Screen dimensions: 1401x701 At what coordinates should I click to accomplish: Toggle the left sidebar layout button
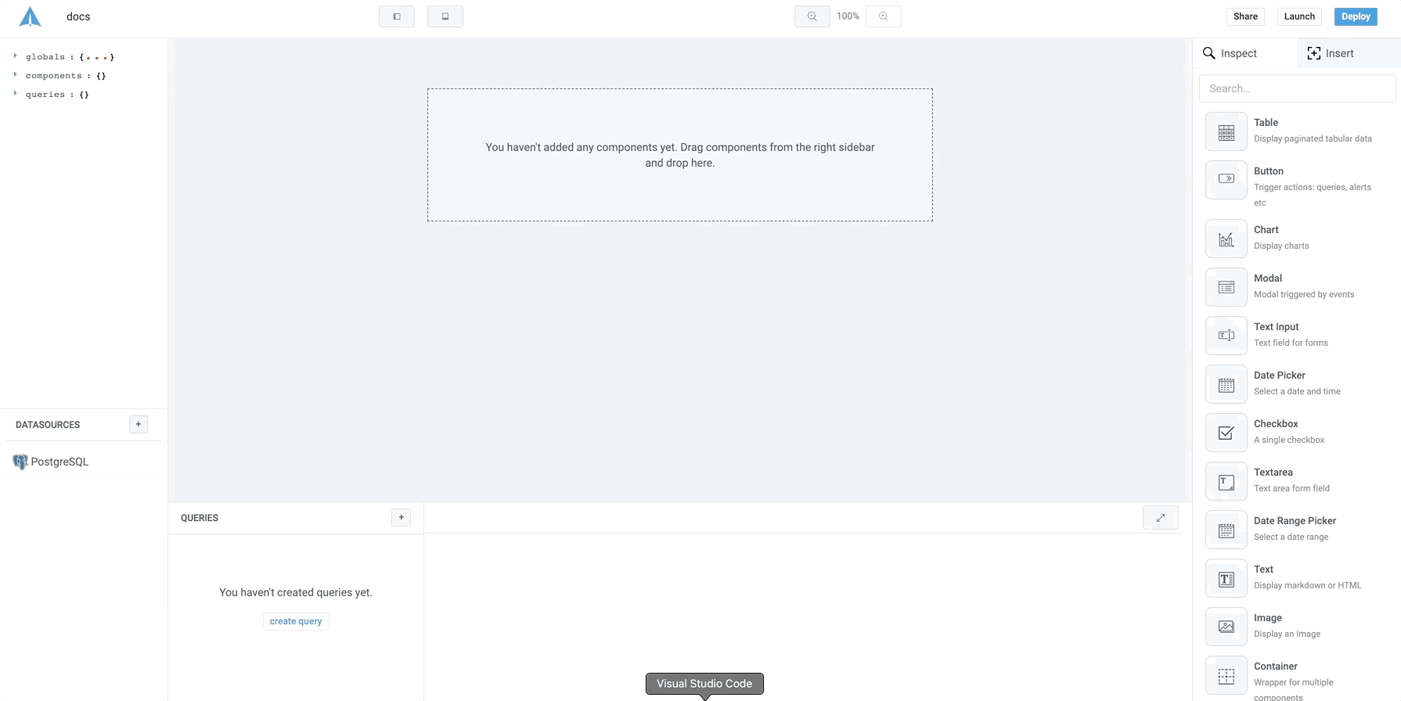click(x=397, y=16)
